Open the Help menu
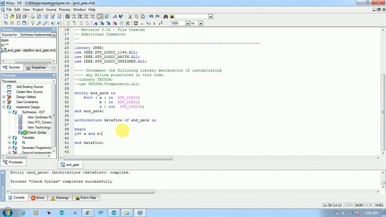The height and width of the screenshot is (217, 386). tap(92, 10)
